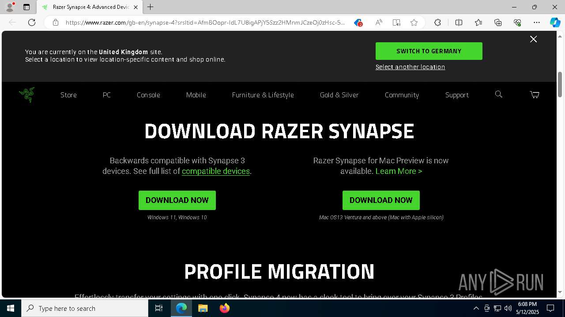Open the Community menu

click(x=402, y=95)
